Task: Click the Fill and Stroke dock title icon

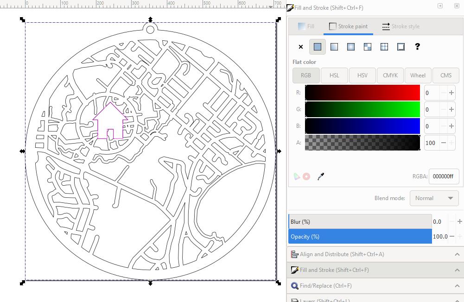Action: [290, 8]
